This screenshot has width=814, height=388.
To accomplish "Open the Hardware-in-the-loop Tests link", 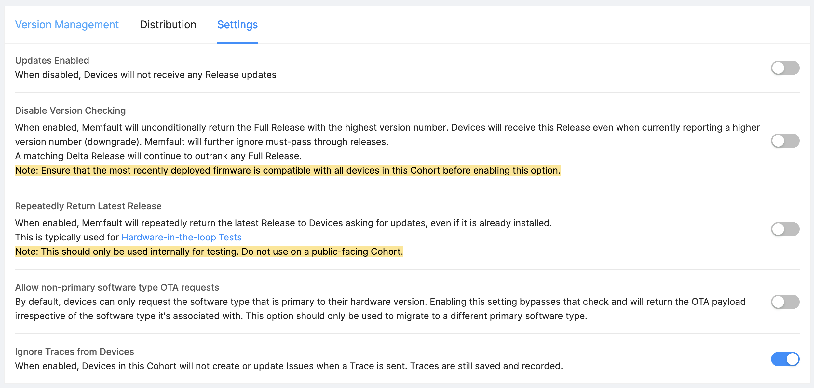I will pyautogui.click(x=181, y=237).
